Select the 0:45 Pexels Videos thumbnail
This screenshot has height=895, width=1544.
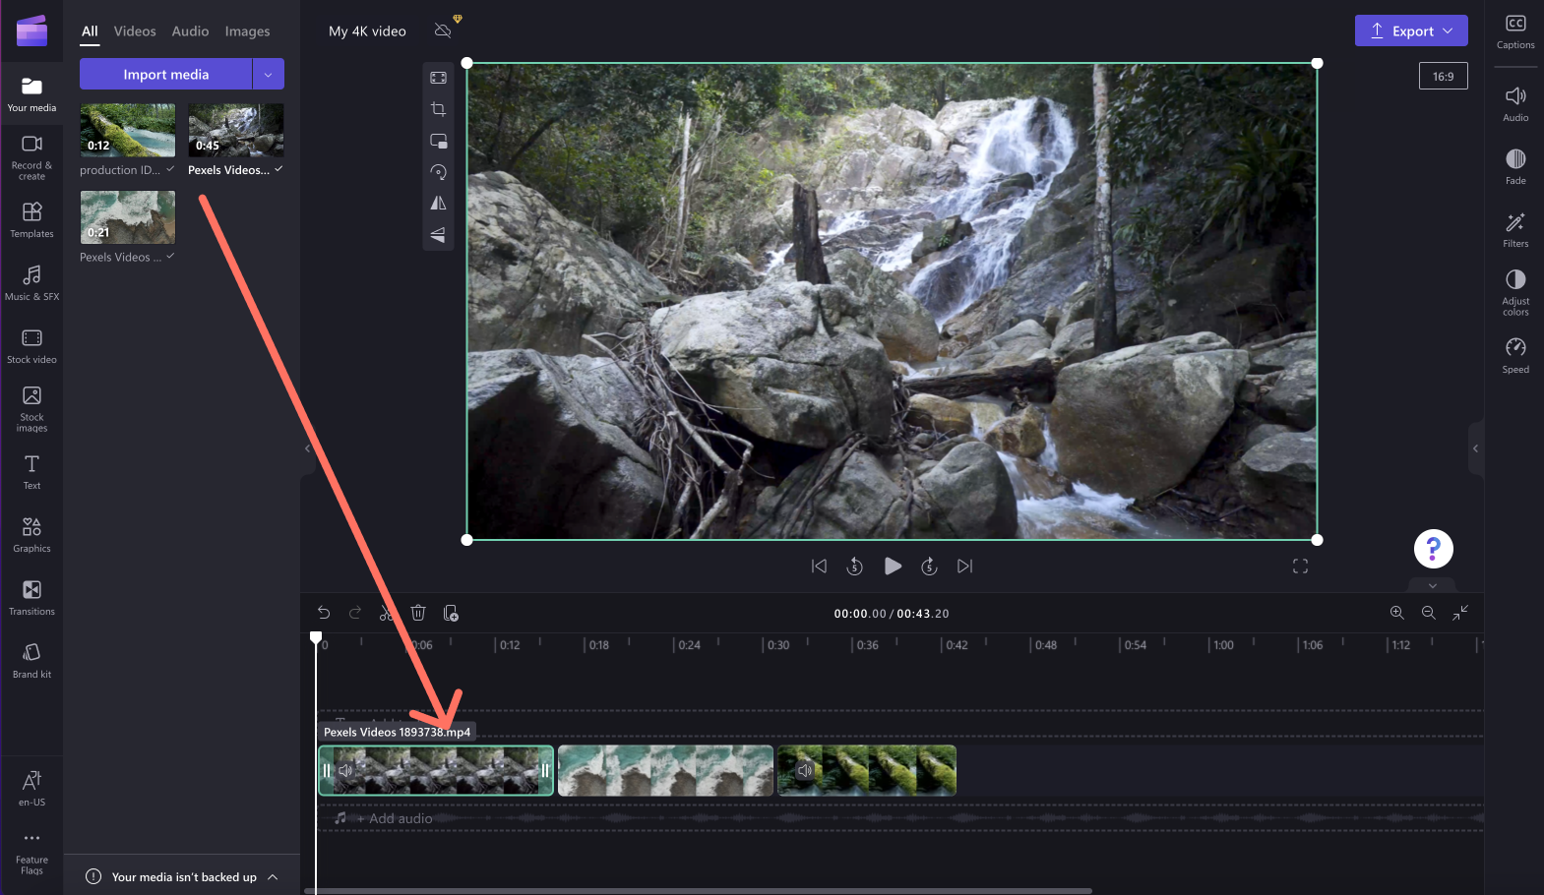[x=236, y=131]
